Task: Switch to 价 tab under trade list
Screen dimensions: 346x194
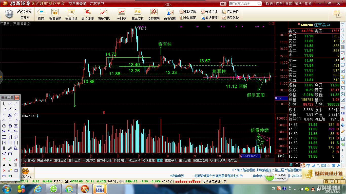Action: click(297, 165)
